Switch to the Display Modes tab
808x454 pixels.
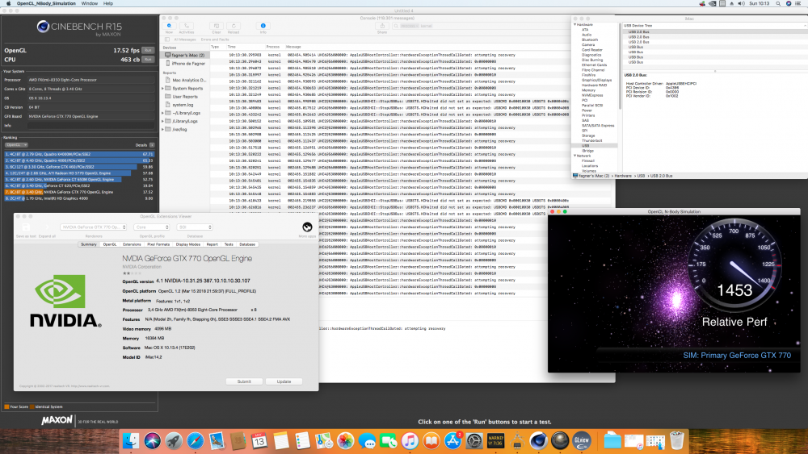pyautogui.click(x=188, y=244)
